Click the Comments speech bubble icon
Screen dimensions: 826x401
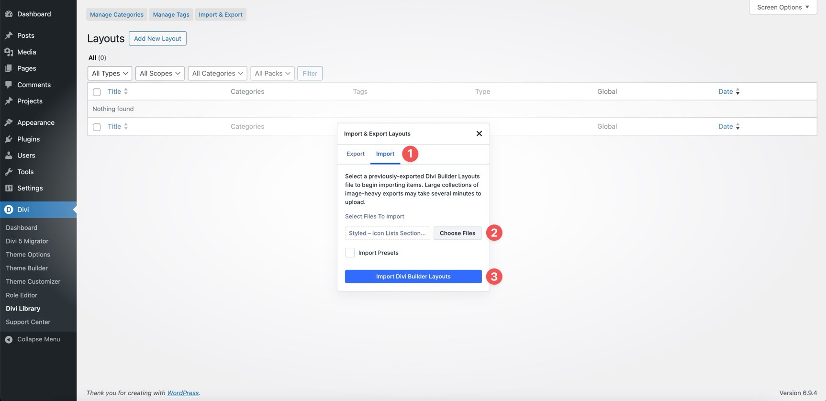9,85
